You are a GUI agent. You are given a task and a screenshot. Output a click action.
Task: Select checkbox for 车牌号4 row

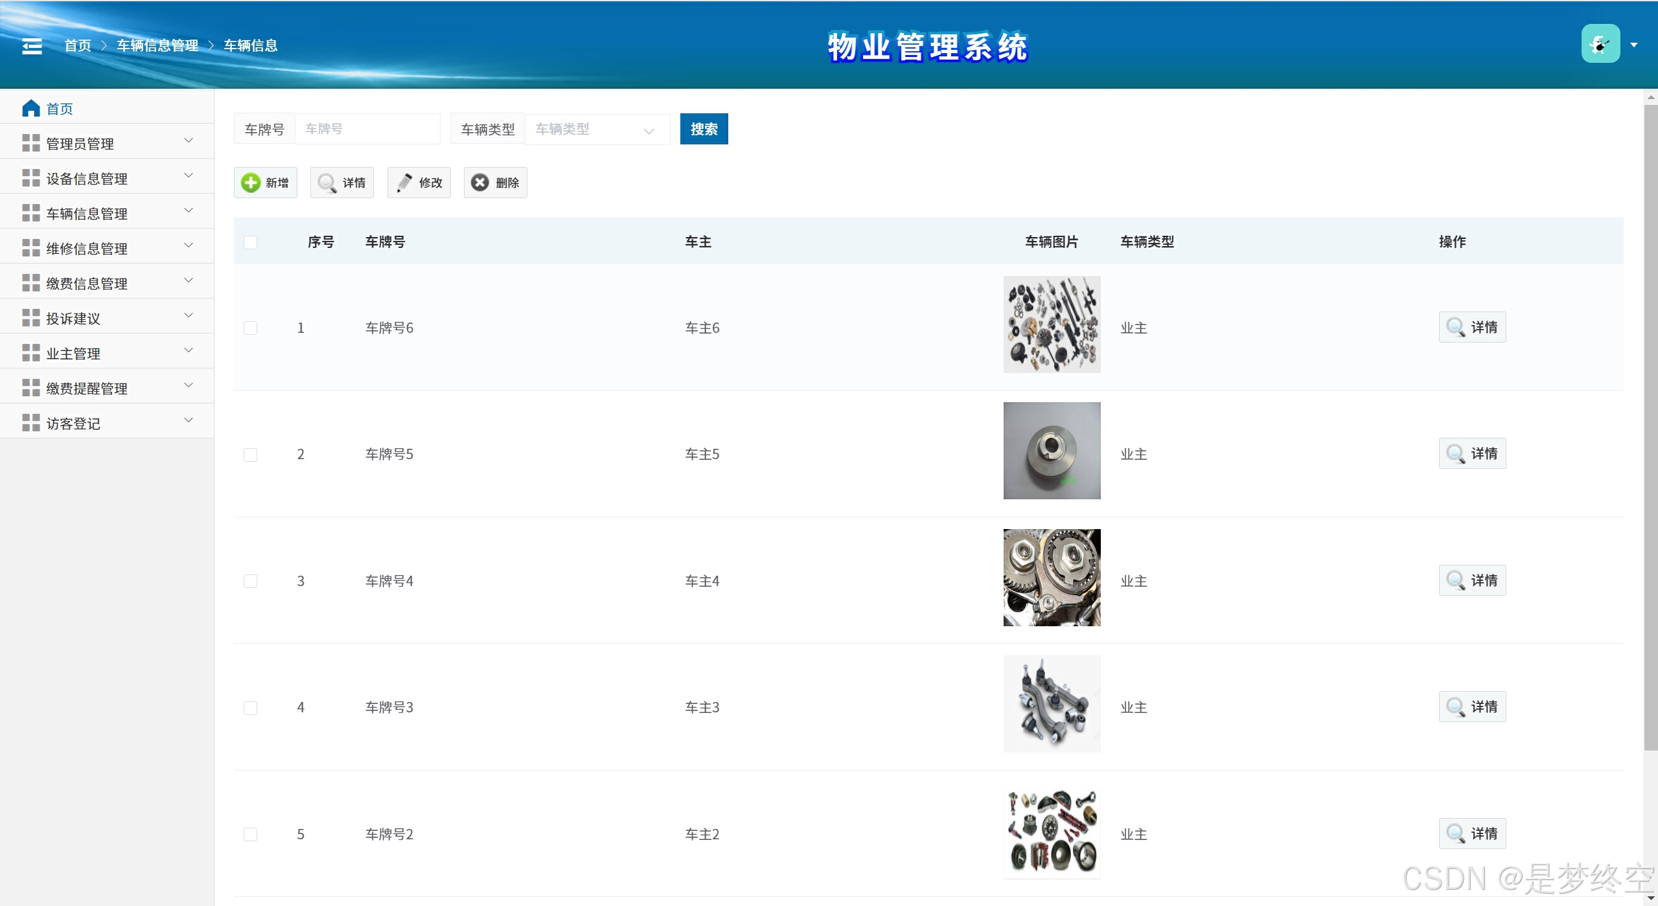(251, 581)
